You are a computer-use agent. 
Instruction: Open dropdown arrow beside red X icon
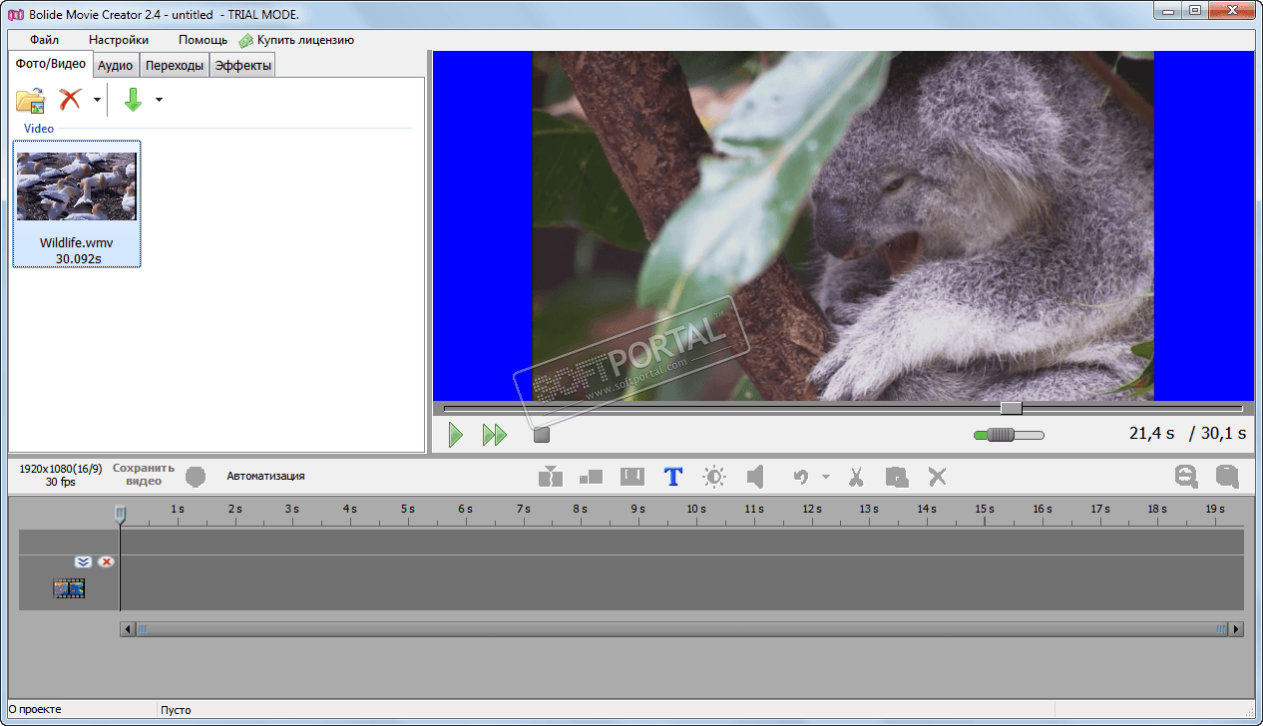[x=97, y=100]
